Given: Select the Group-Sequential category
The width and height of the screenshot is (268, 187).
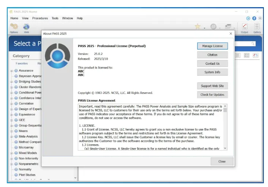Looking at the screenshot, I should (x=30, y=125).
